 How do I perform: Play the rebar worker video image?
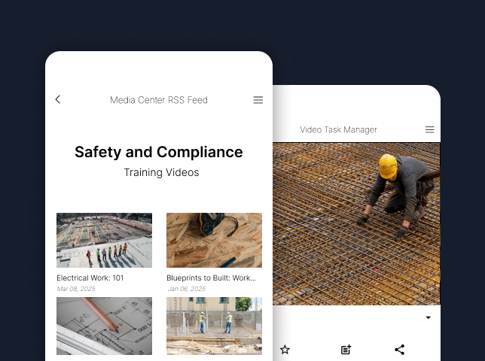pos(356,224)
